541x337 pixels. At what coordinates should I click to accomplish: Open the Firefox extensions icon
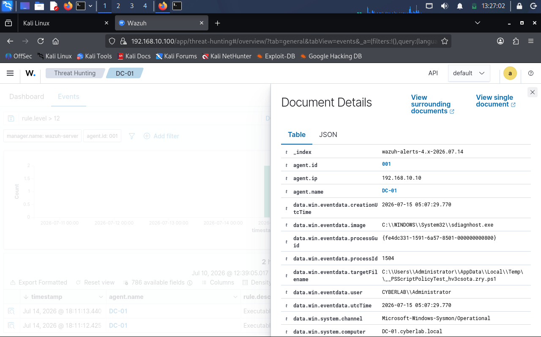pyautogui.click(x=516, y=41)
